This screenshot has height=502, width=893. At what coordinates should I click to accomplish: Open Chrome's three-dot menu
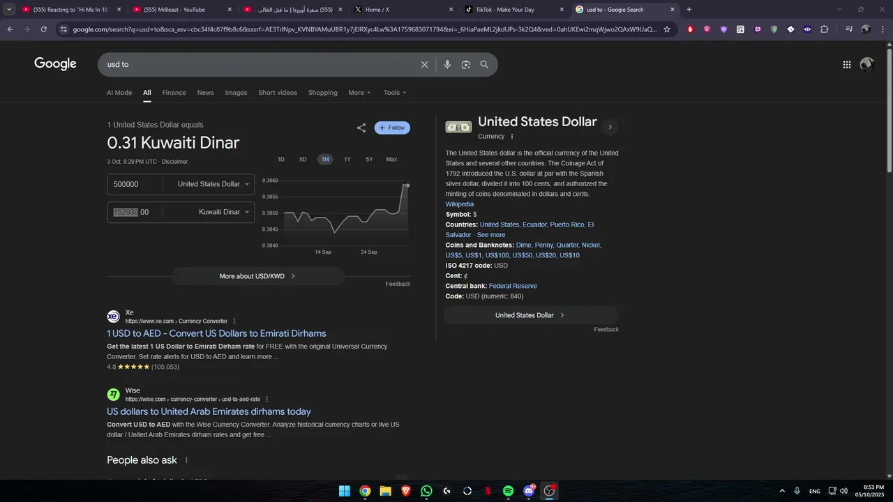(x=883, y=29)
